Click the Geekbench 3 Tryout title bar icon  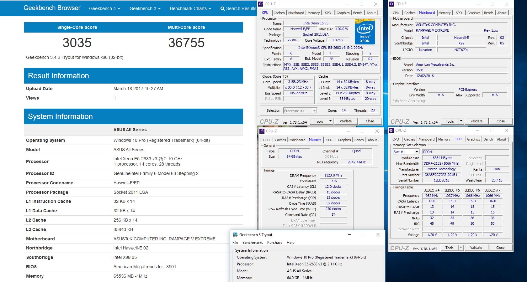(235, 234)
